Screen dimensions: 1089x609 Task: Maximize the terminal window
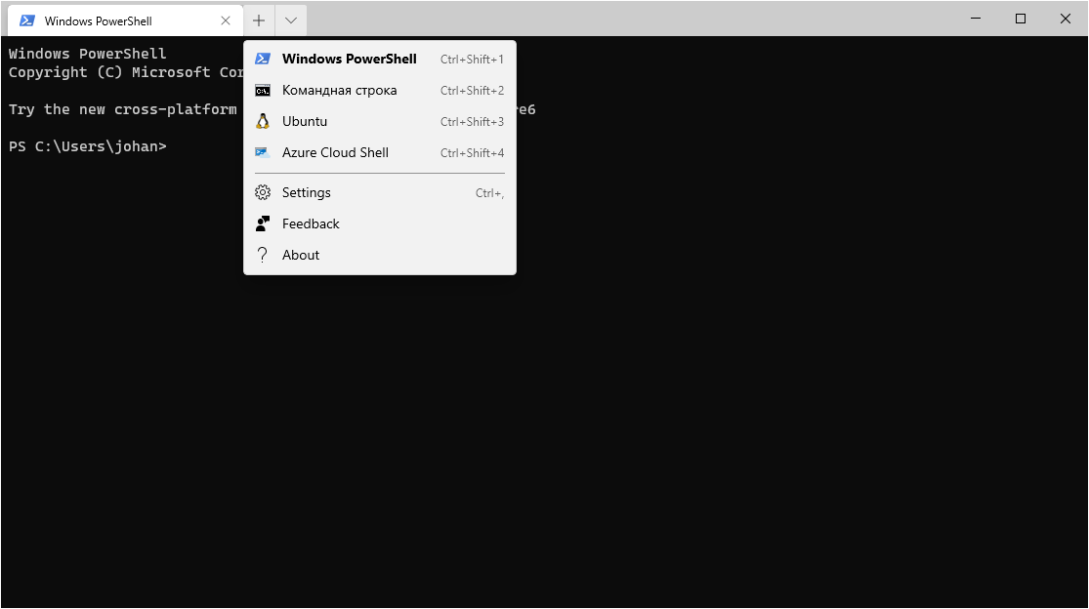[x=1021, y=19]
